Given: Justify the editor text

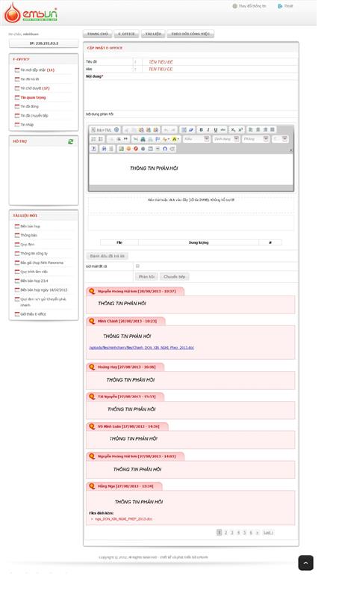Looking at the screenshot, I should 273,130.
